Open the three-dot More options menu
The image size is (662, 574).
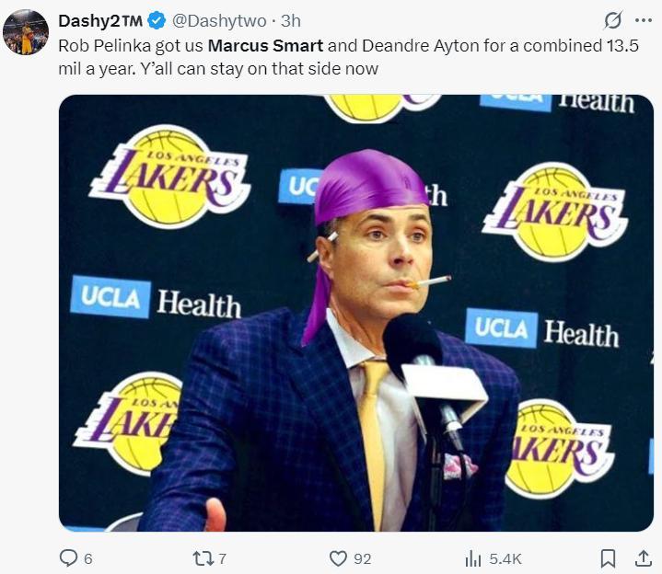(643, 20)
